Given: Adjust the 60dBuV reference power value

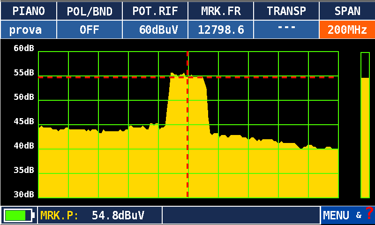Looking at the screenshot, I should (x=155, y=30).
